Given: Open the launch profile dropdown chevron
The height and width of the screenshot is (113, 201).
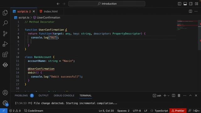Looking at the screenshot, I should point(168,96).
